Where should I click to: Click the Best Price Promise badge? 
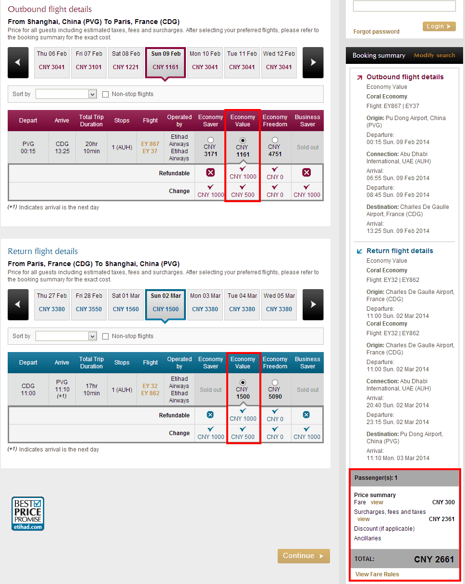(x=28, y=513)
